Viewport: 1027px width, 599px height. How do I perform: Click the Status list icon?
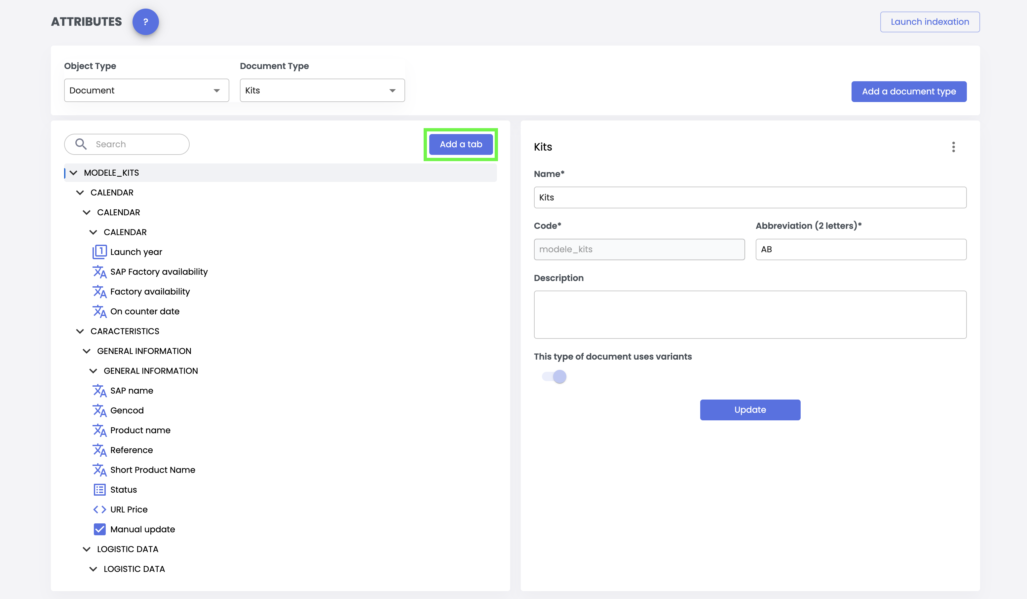click(99, 490)
